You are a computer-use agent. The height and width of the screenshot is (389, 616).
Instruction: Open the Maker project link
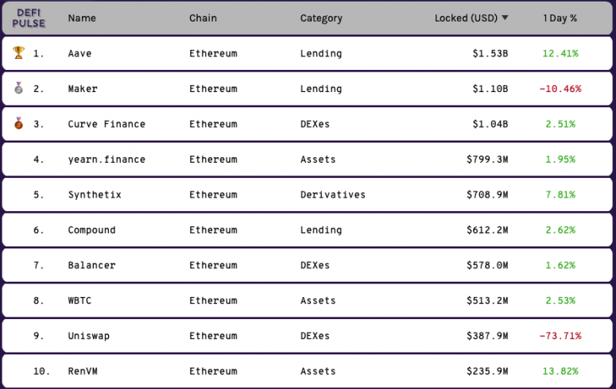point(83,89)
